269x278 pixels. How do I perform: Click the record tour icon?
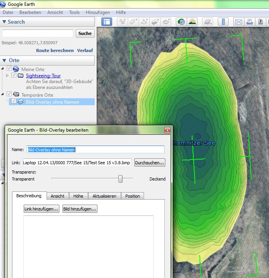[x=167, y=22]
